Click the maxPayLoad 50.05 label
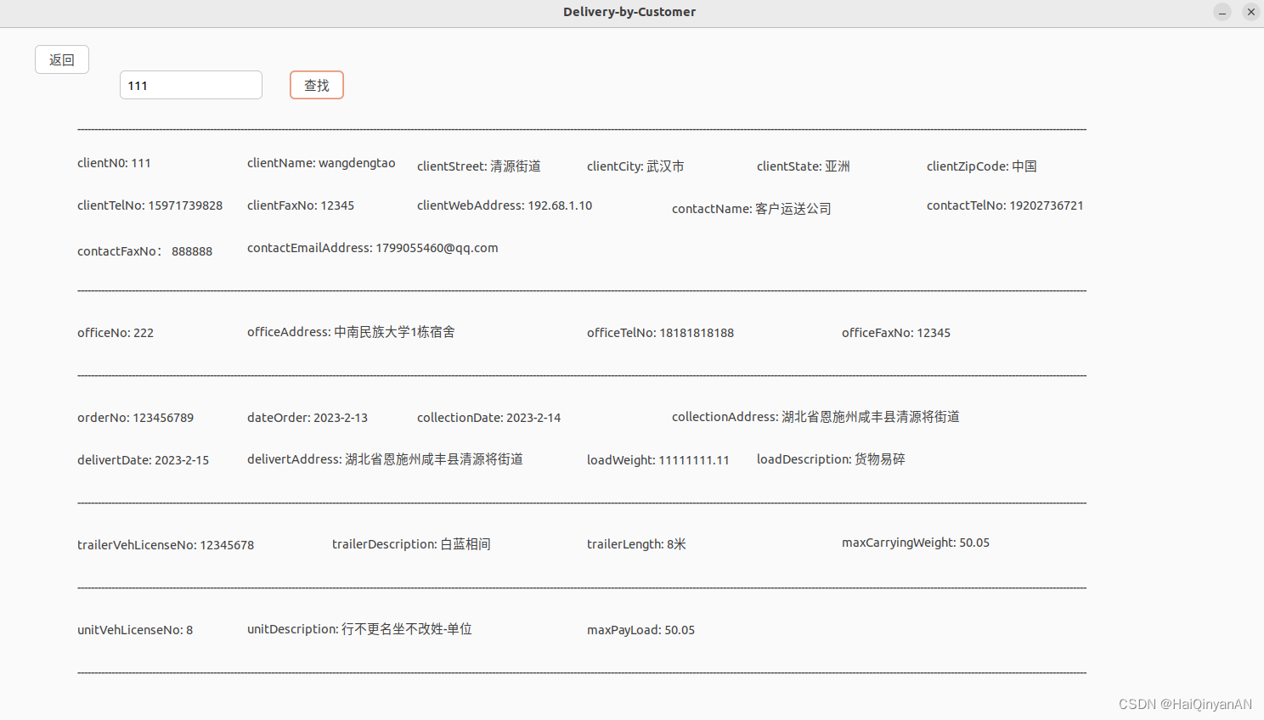Image resolution: width=1264 pixels, height=720 pixels. click(x=640, y=629)
